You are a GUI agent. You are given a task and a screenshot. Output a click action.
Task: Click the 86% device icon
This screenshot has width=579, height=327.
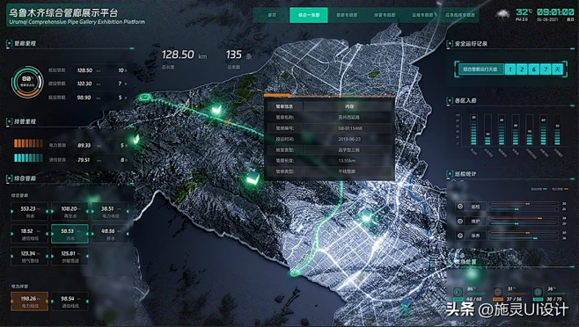458,293
